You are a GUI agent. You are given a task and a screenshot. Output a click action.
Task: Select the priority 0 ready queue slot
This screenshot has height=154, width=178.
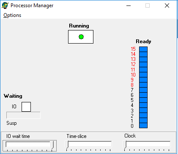coord(143,126)
